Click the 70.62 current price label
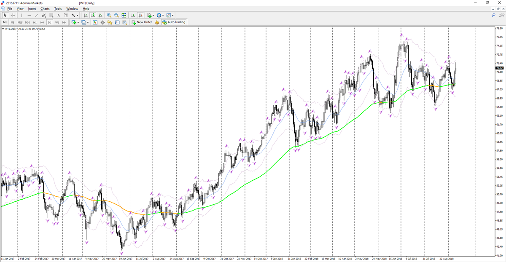 tap(499, 67)
